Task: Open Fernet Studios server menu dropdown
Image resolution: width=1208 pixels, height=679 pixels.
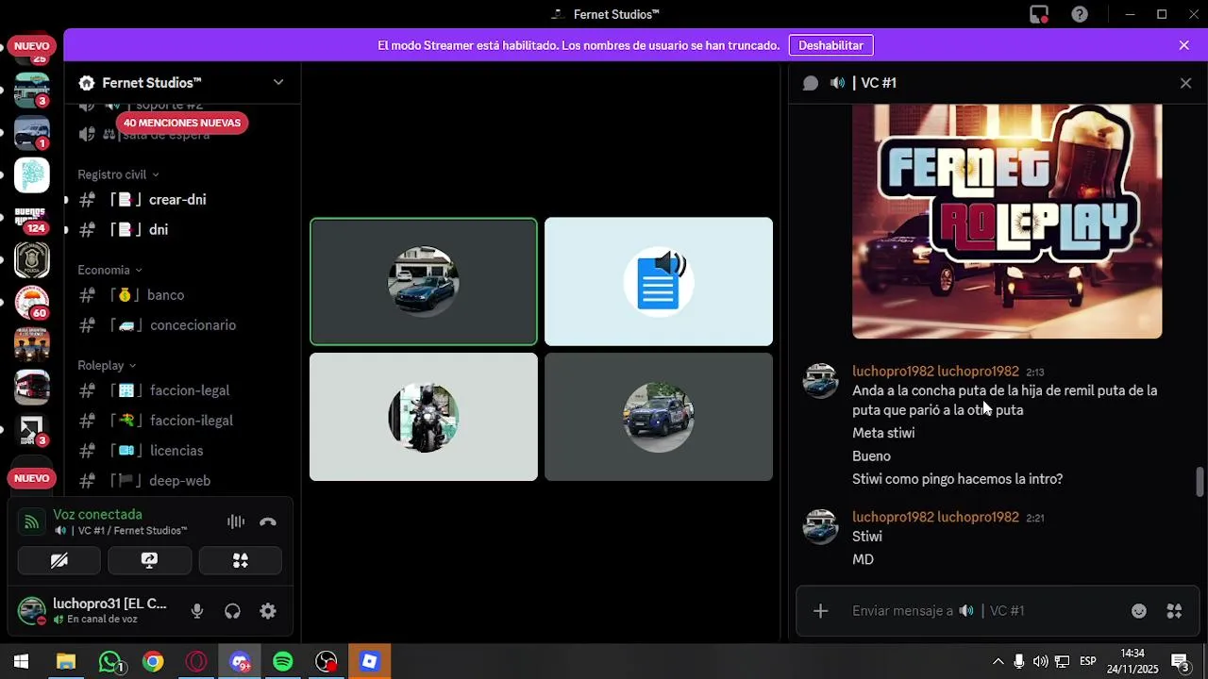Action: [x=278, y=83]
